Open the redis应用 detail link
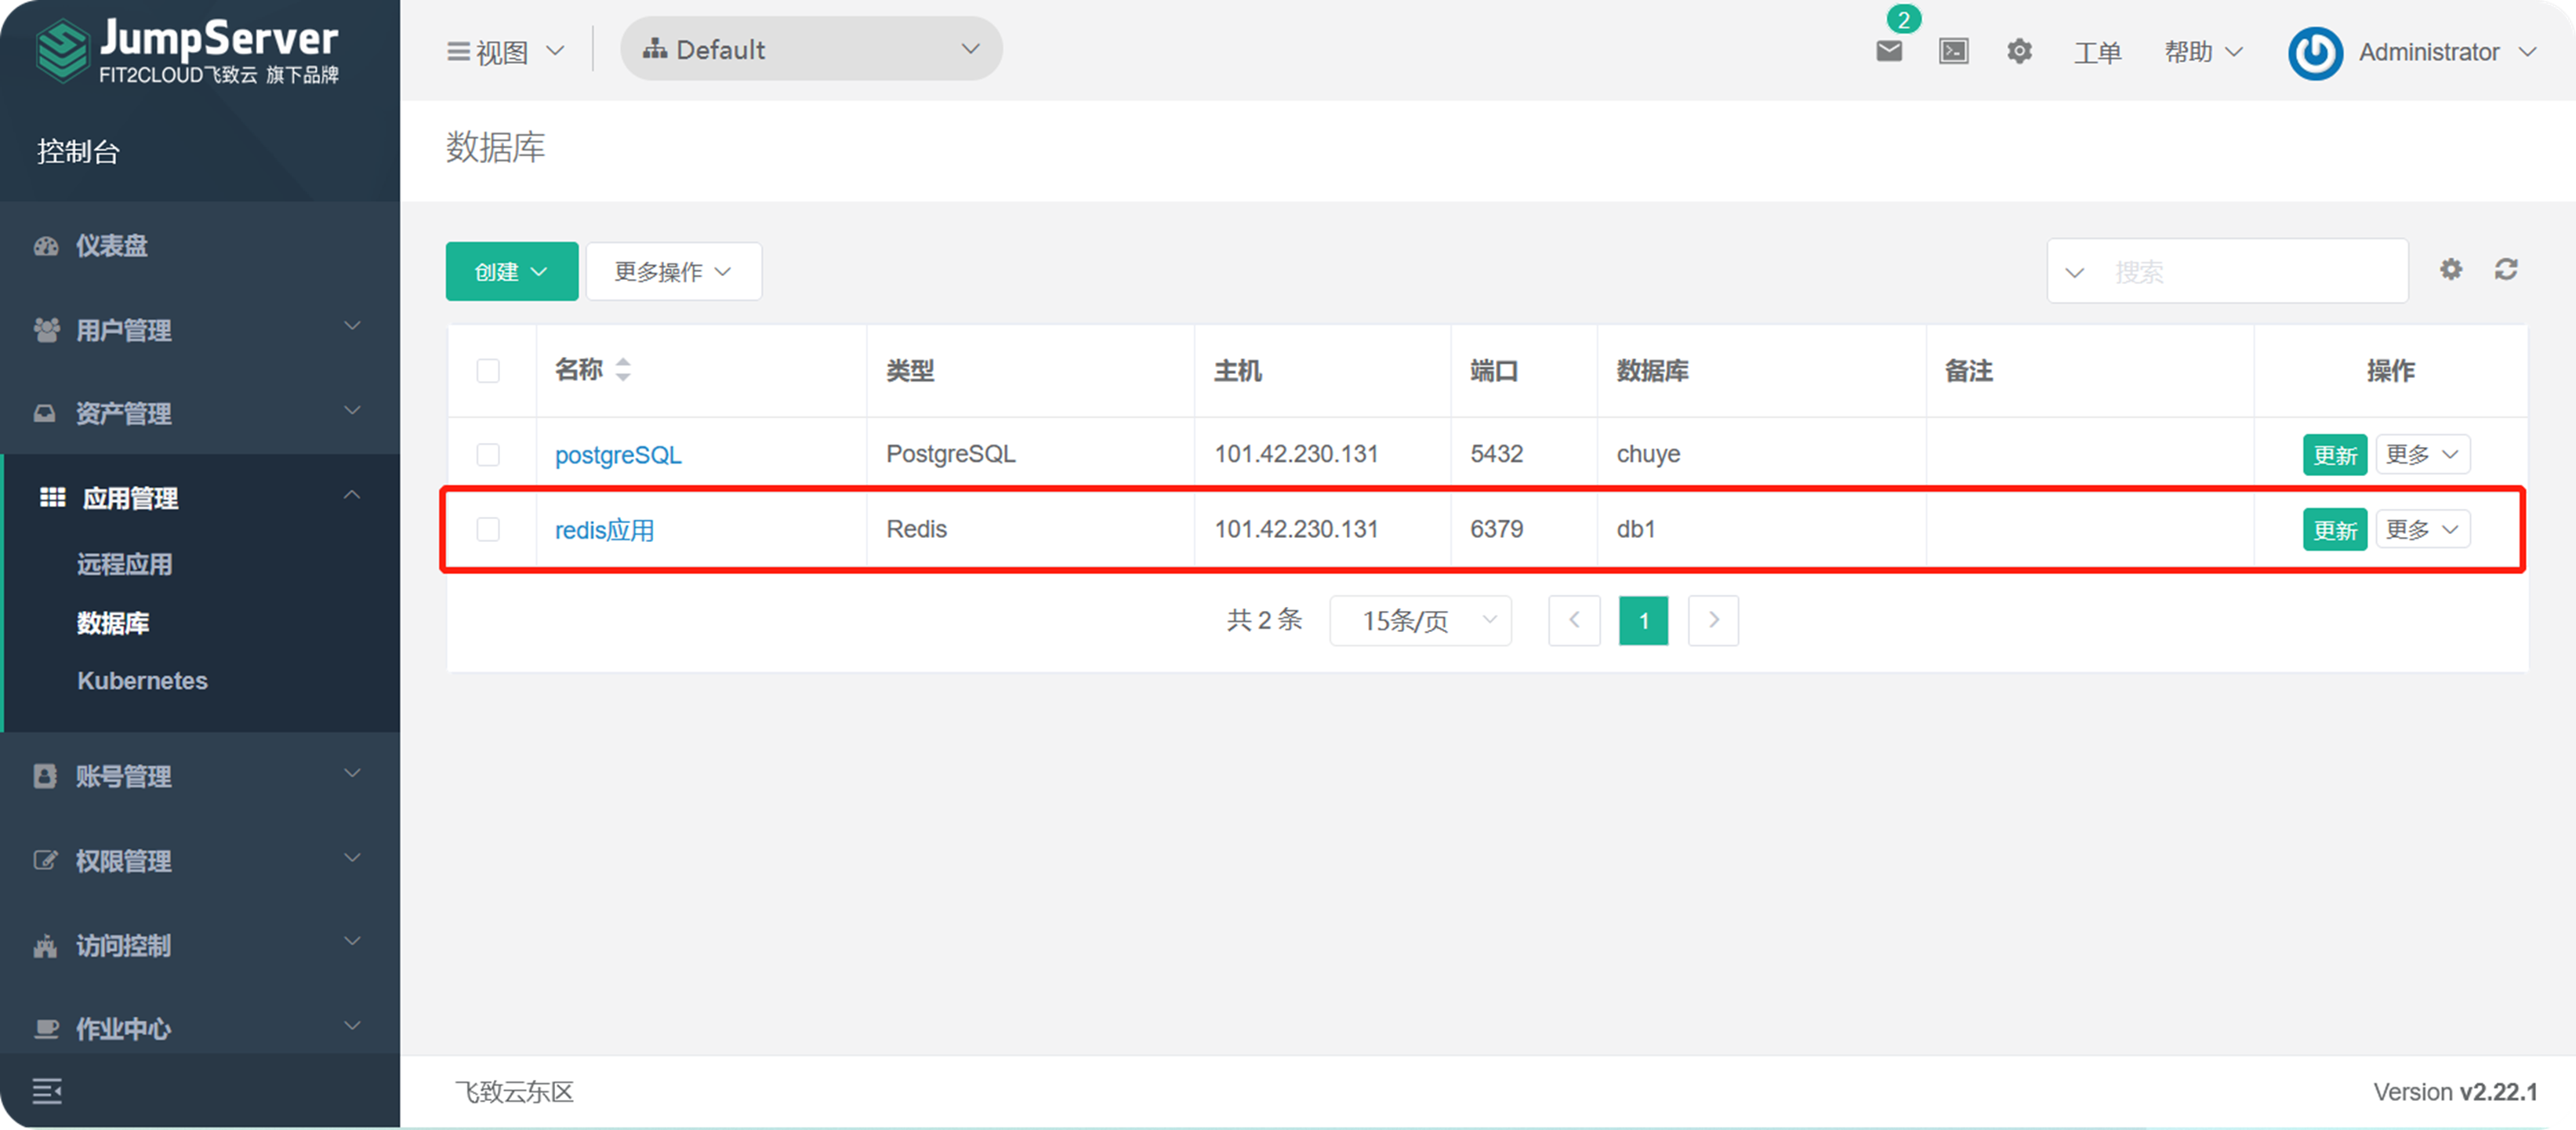The image size is (2576, 1130). pos(604,529)
